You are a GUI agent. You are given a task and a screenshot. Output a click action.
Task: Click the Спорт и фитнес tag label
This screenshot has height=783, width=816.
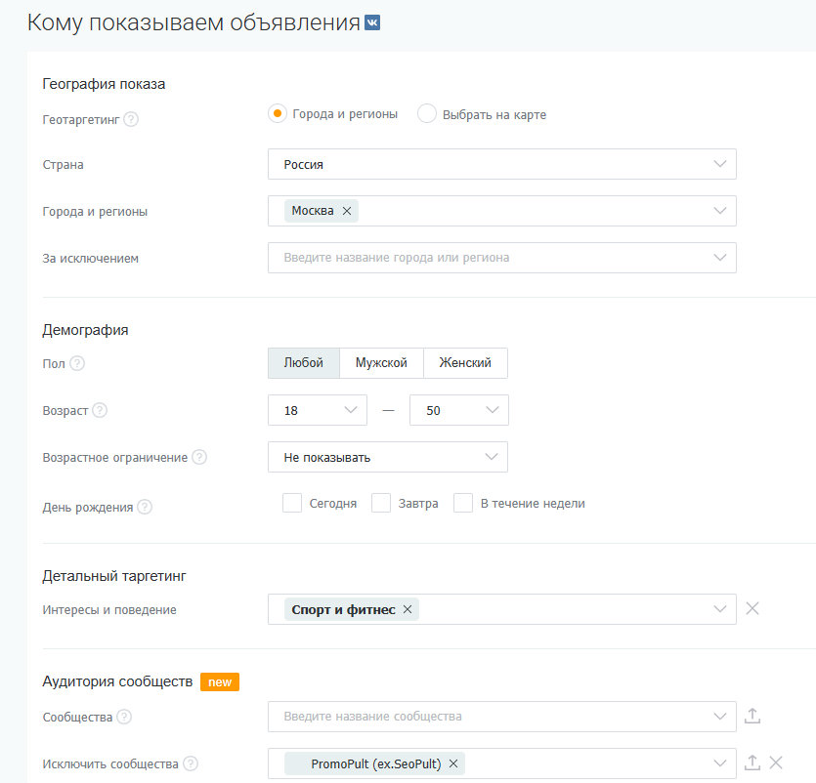click(x=343, y=609)
